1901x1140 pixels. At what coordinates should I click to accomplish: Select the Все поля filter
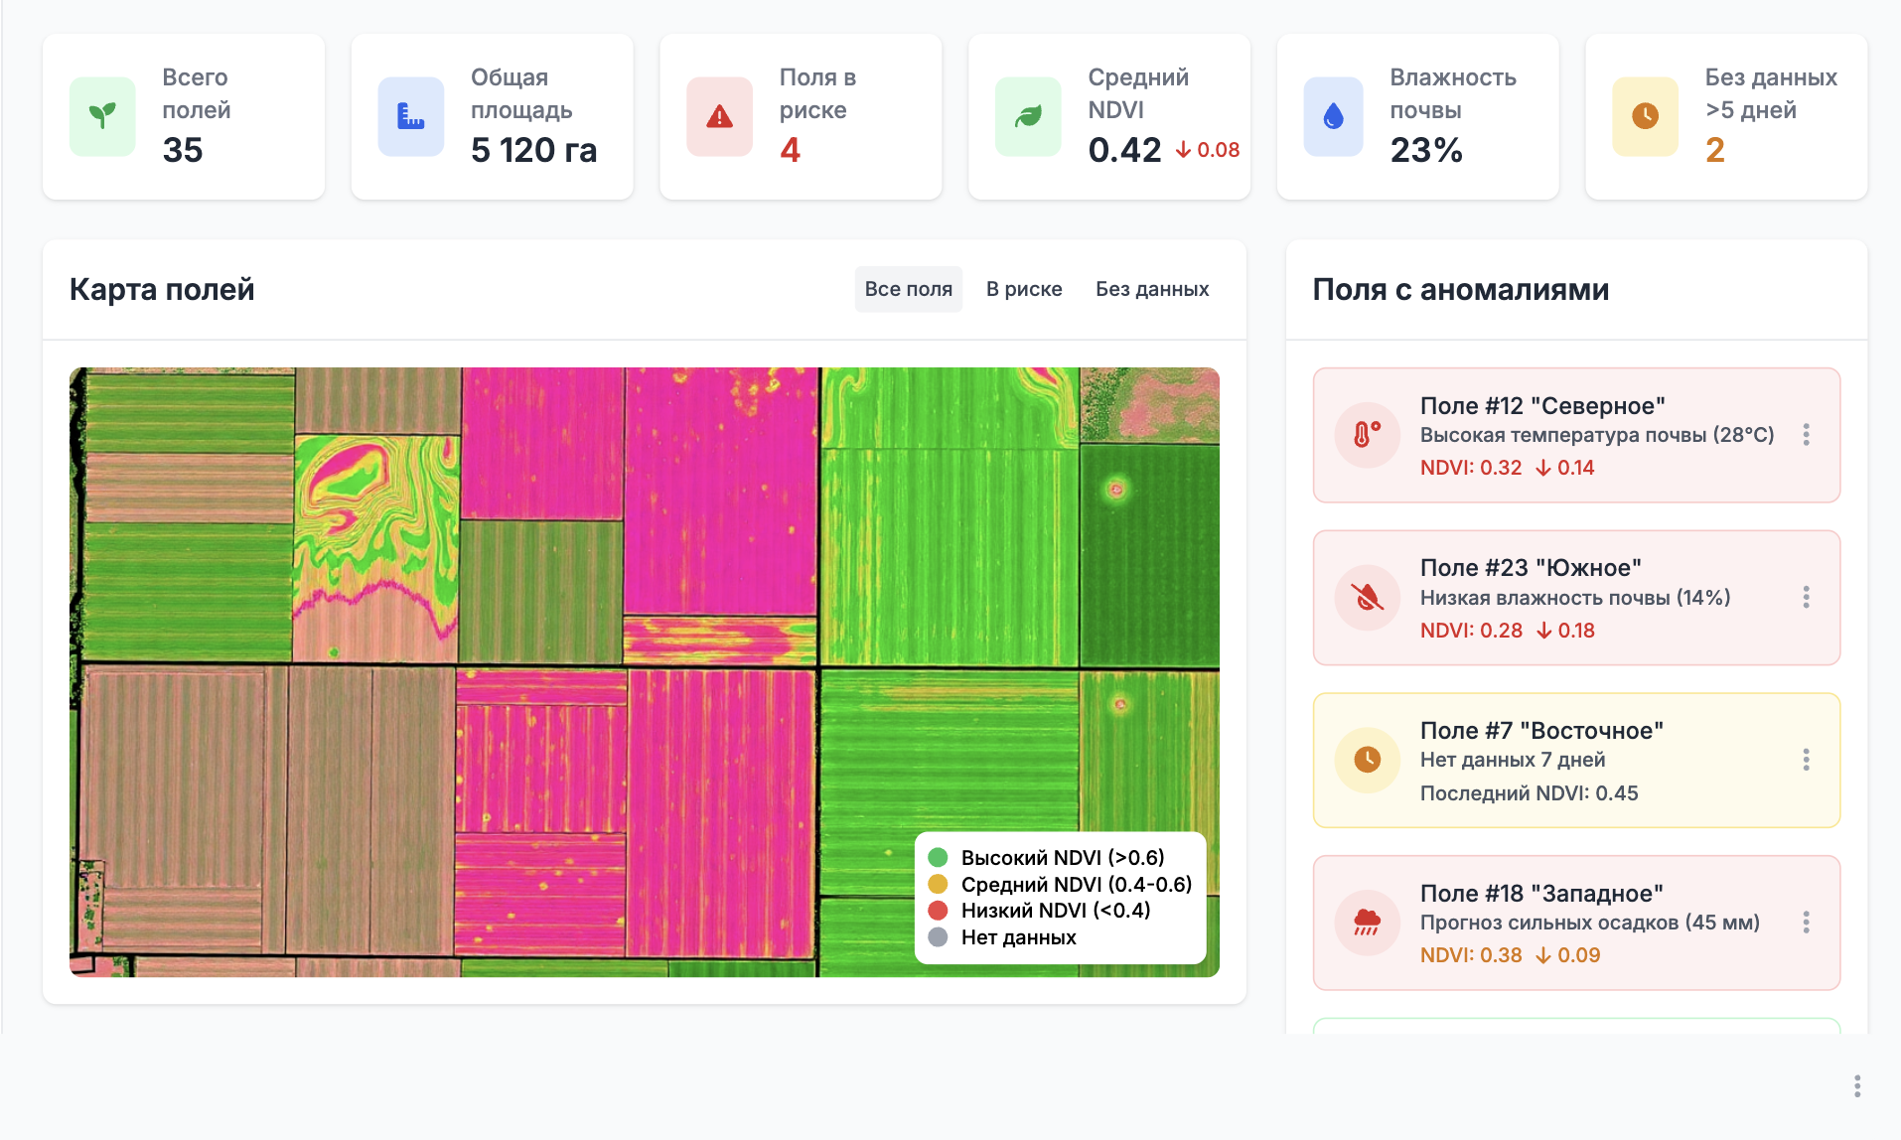click(908, 289)
